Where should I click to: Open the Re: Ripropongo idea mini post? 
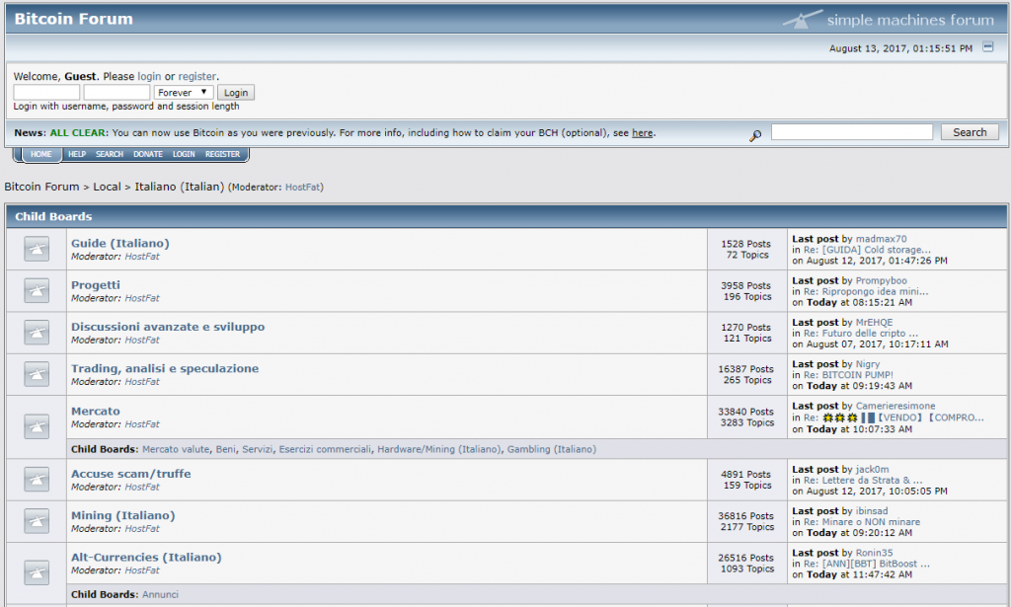(865, 291)
